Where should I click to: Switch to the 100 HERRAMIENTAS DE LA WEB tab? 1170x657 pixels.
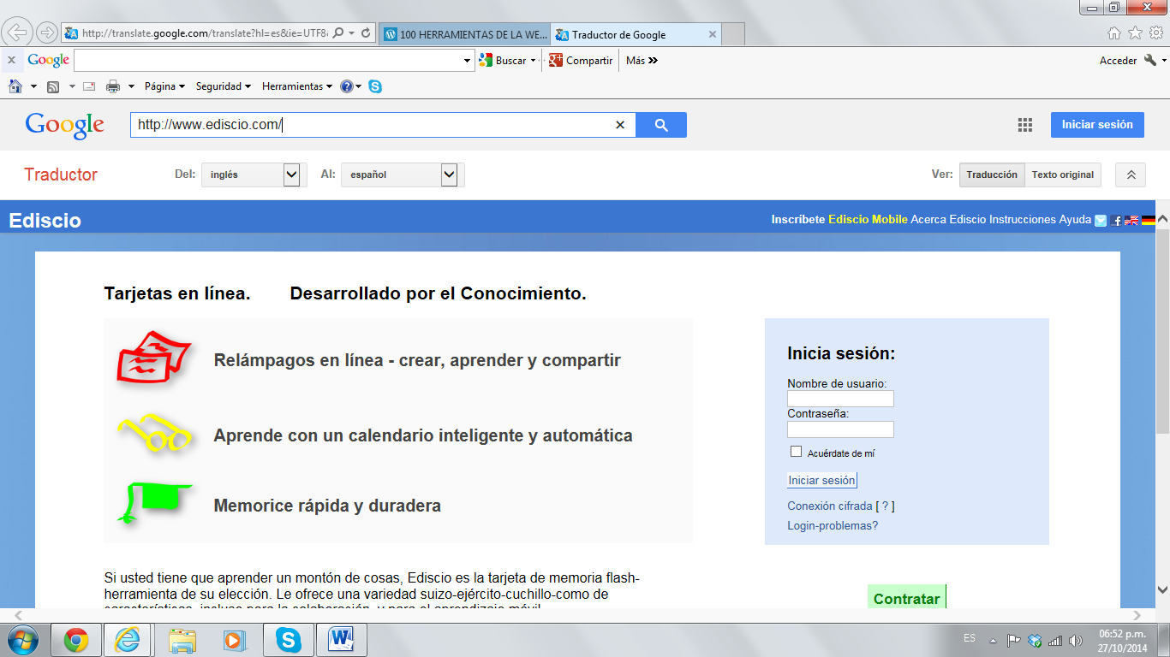(x=465, y=34)
